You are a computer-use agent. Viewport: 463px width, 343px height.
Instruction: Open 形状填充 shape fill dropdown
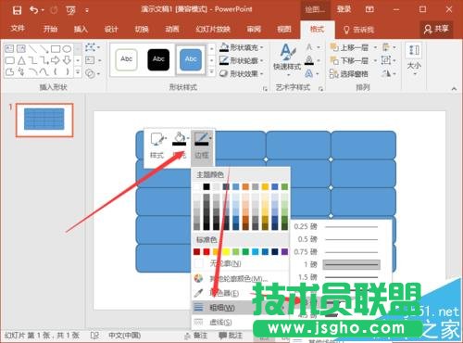(242, 47)
